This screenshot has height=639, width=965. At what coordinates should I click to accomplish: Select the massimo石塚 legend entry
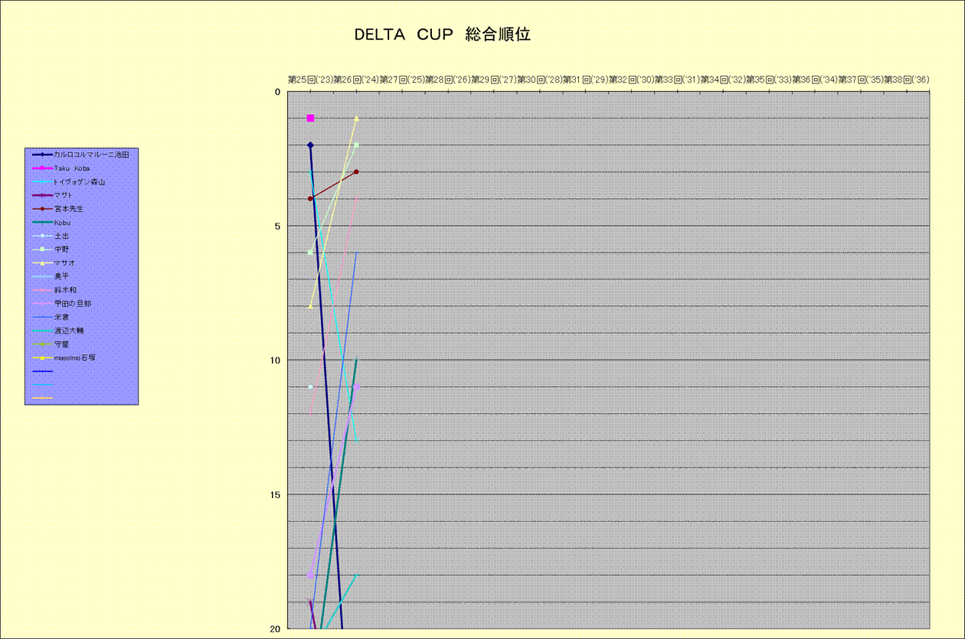tap(64, 357)
